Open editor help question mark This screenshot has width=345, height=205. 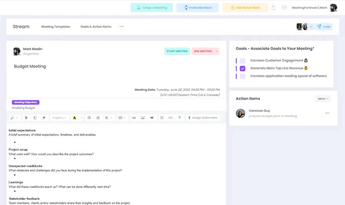pos(179,118)
